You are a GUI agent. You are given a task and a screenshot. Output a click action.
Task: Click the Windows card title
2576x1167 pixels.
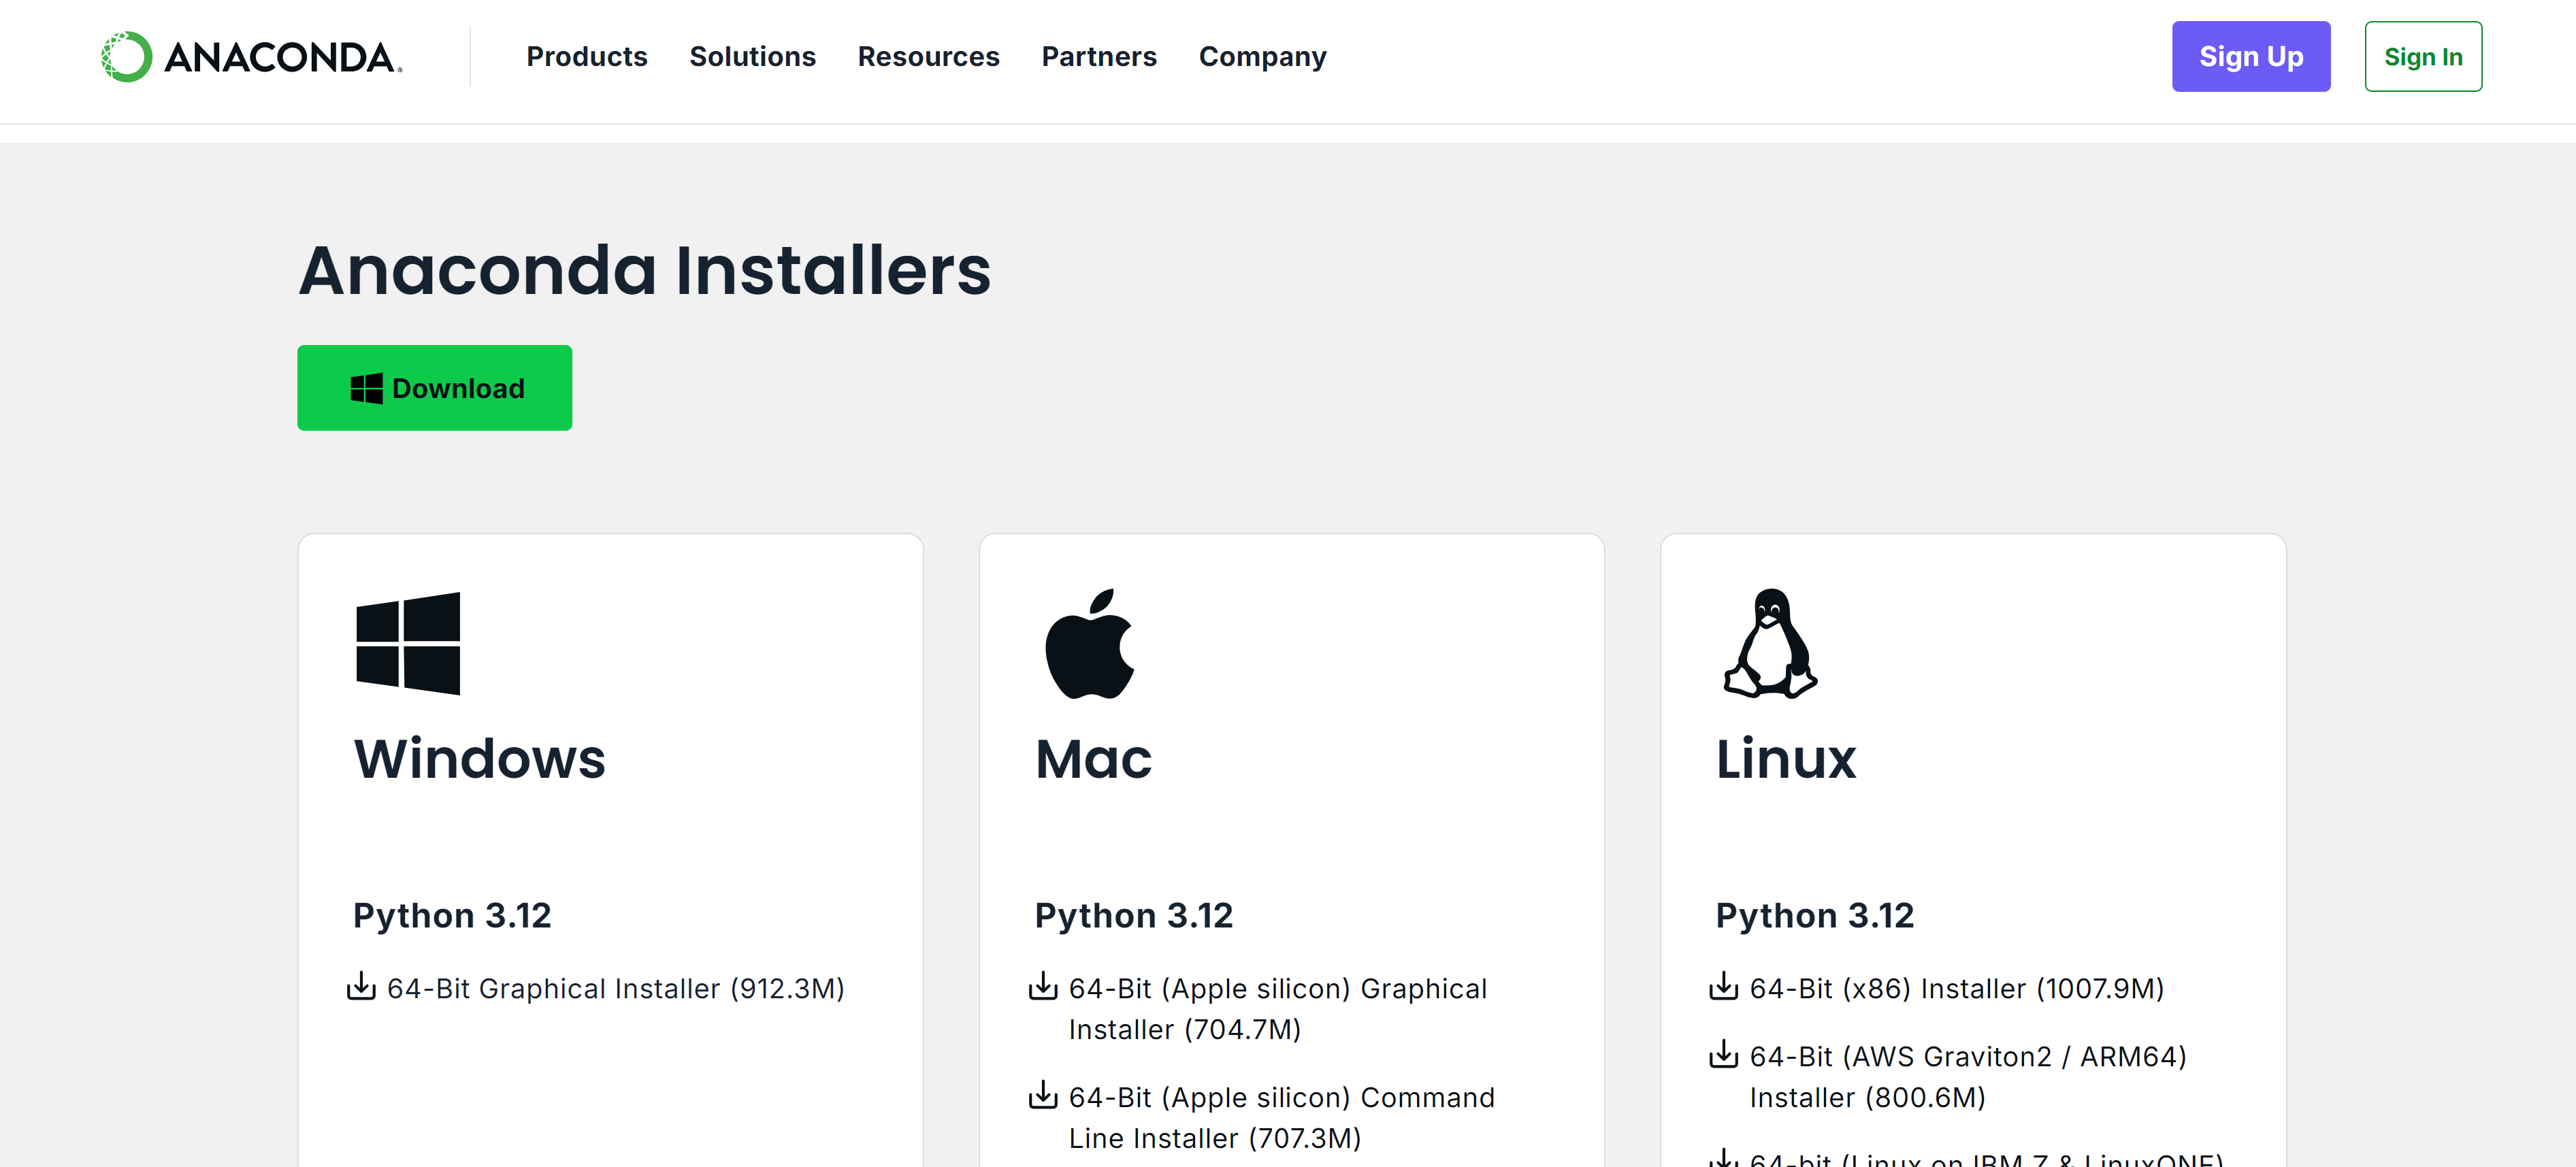coord(479,758)
